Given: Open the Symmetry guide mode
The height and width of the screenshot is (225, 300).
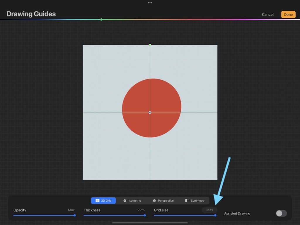Looking at the screenshot, I should click(187, 201).
